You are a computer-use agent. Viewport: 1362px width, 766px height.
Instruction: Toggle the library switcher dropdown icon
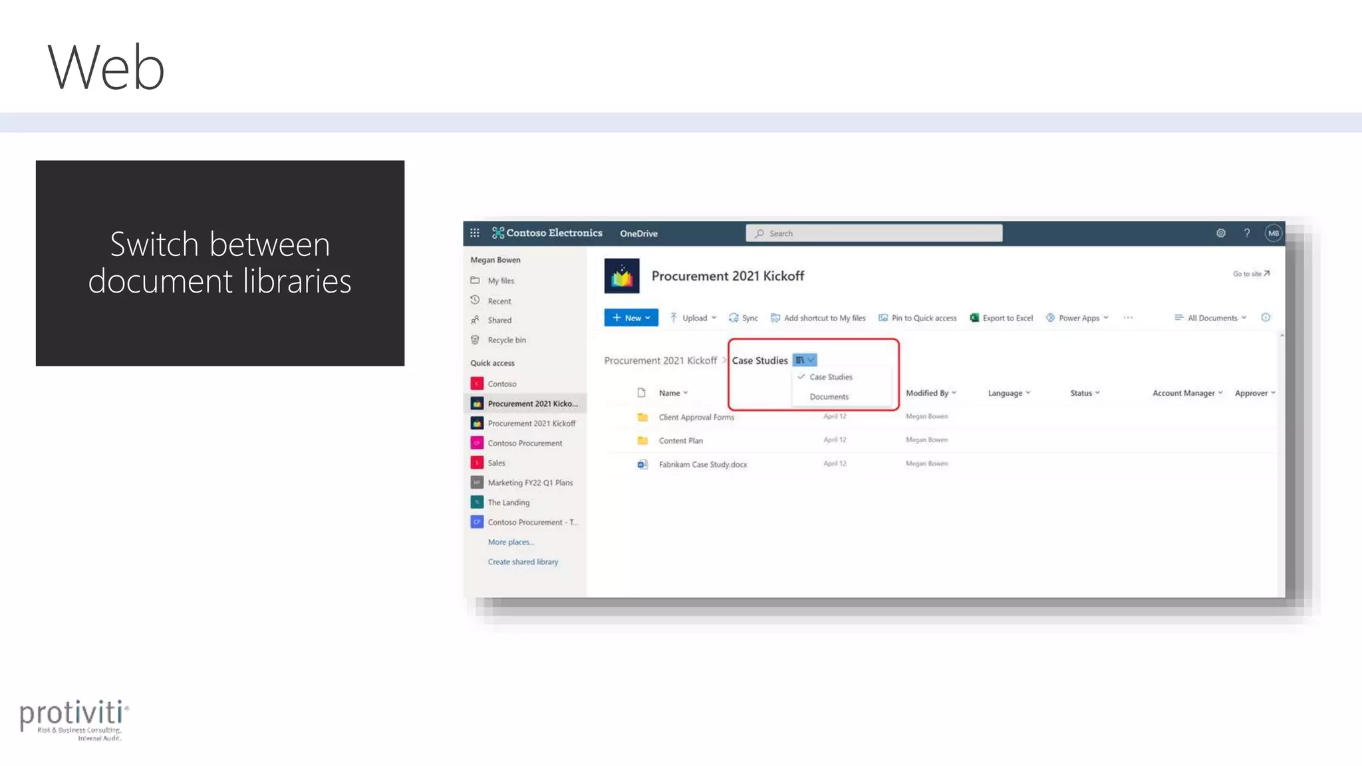[x=805, y=360]
